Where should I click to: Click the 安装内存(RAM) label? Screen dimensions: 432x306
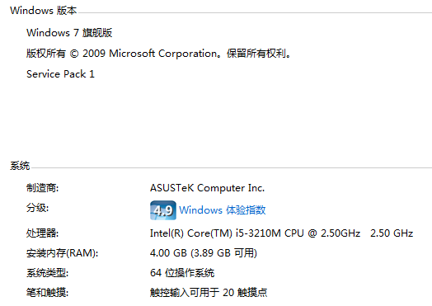point(63,253)
